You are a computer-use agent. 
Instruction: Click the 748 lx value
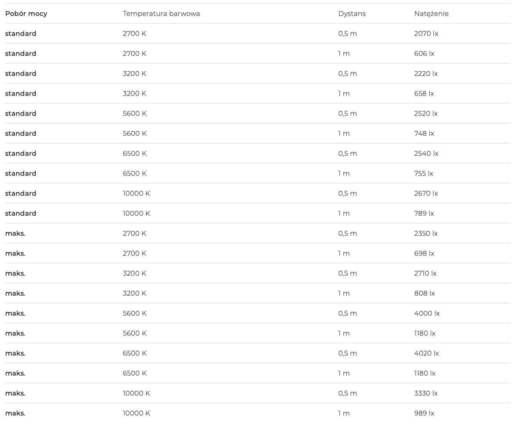424,134
